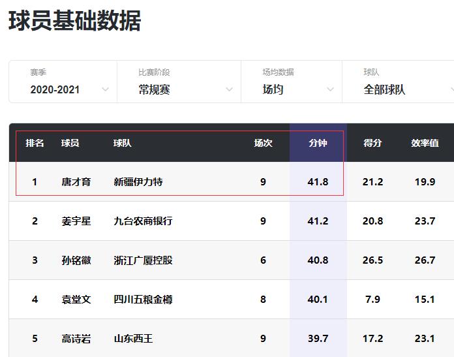This screenshot has width=454, height=357.
Task: Select efficiency value 15.1
Action: click(425, 300)
